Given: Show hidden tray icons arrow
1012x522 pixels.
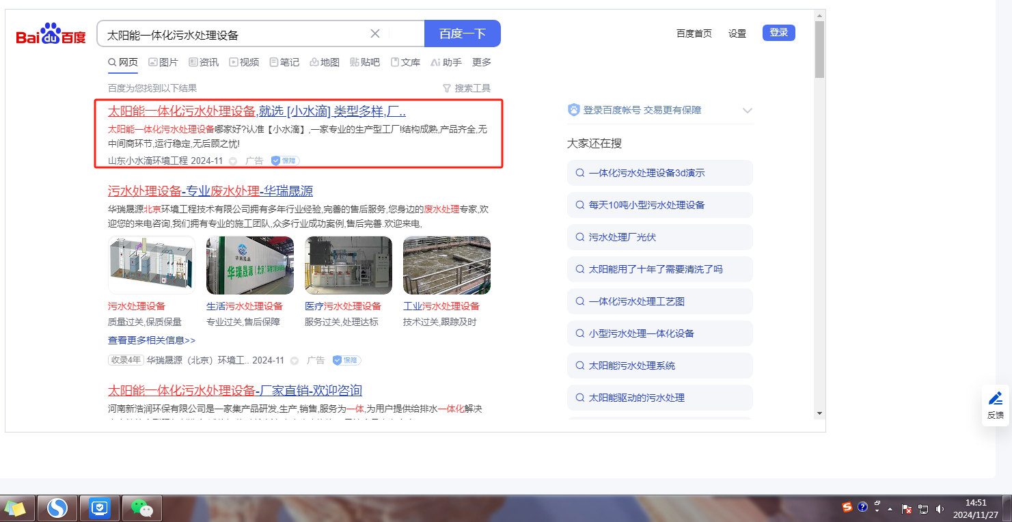Looking at the screenshot, I should (890, 509).
